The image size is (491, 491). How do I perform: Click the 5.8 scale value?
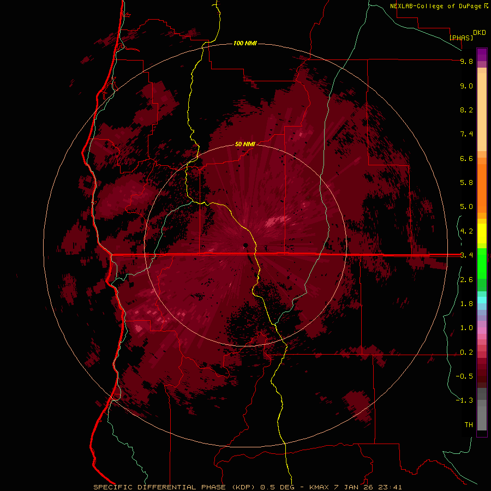[466, 183]
